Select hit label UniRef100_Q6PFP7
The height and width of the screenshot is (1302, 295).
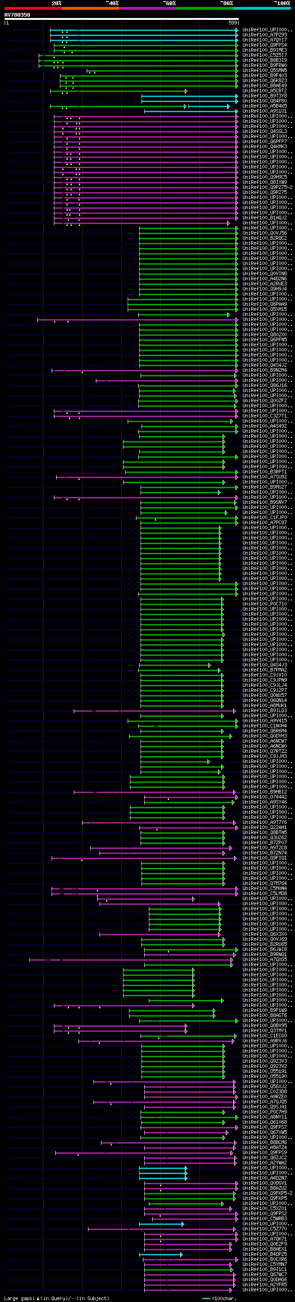(265, 141)
